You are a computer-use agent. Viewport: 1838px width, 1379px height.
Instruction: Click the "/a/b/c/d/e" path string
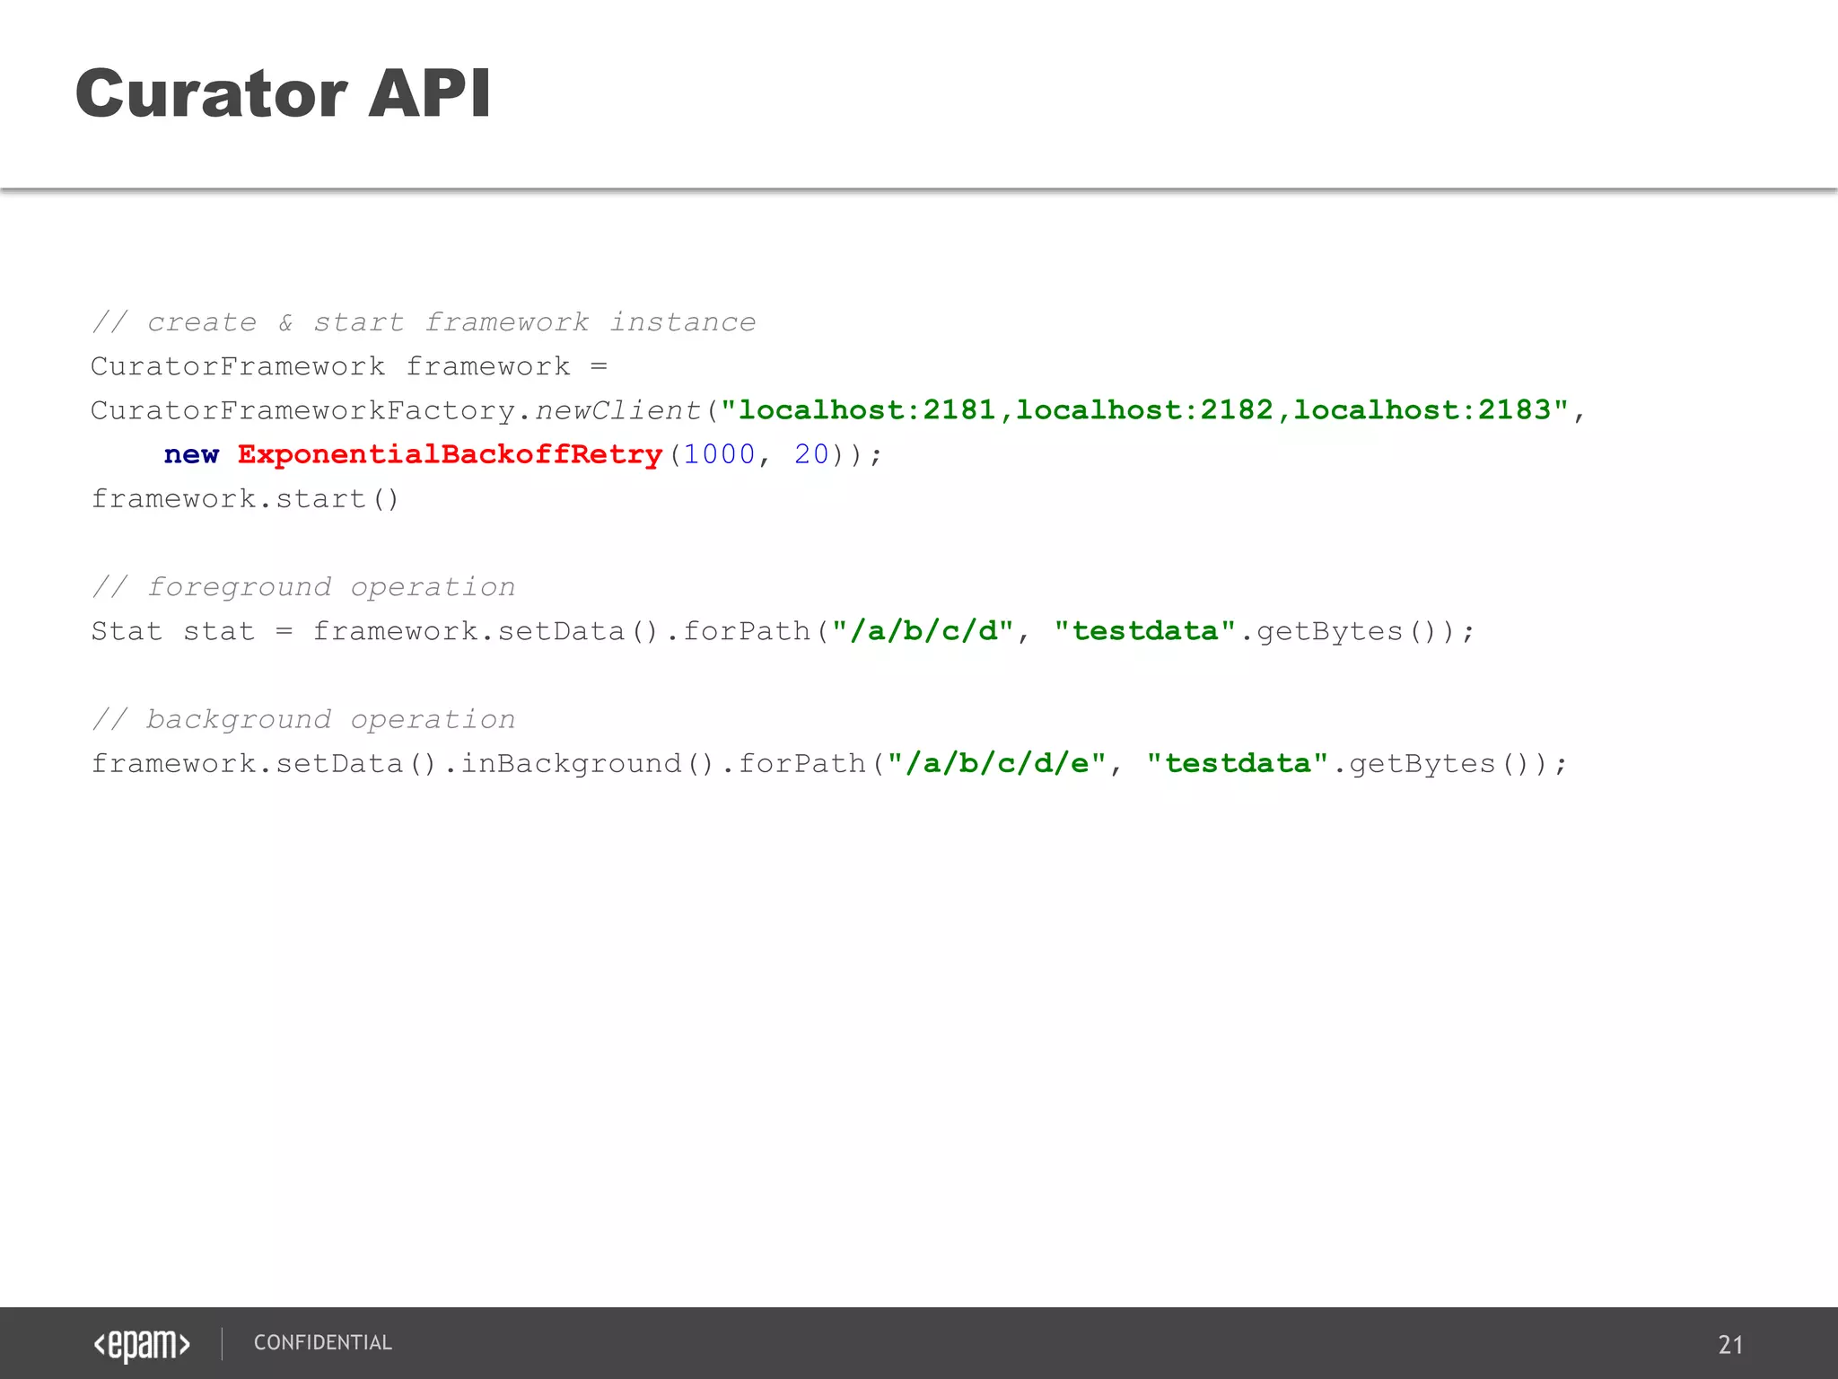click(x=996, y=764)
